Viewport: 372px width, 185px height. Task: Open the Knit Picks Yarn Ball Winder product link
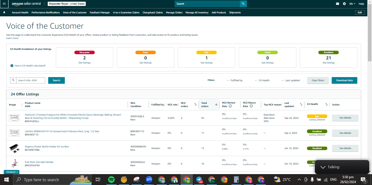39,162
